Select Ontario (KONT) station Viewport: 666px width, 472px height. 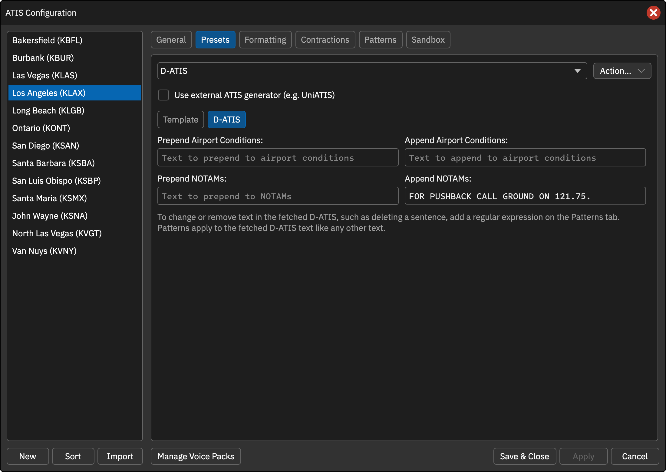[x=75, y=128]
